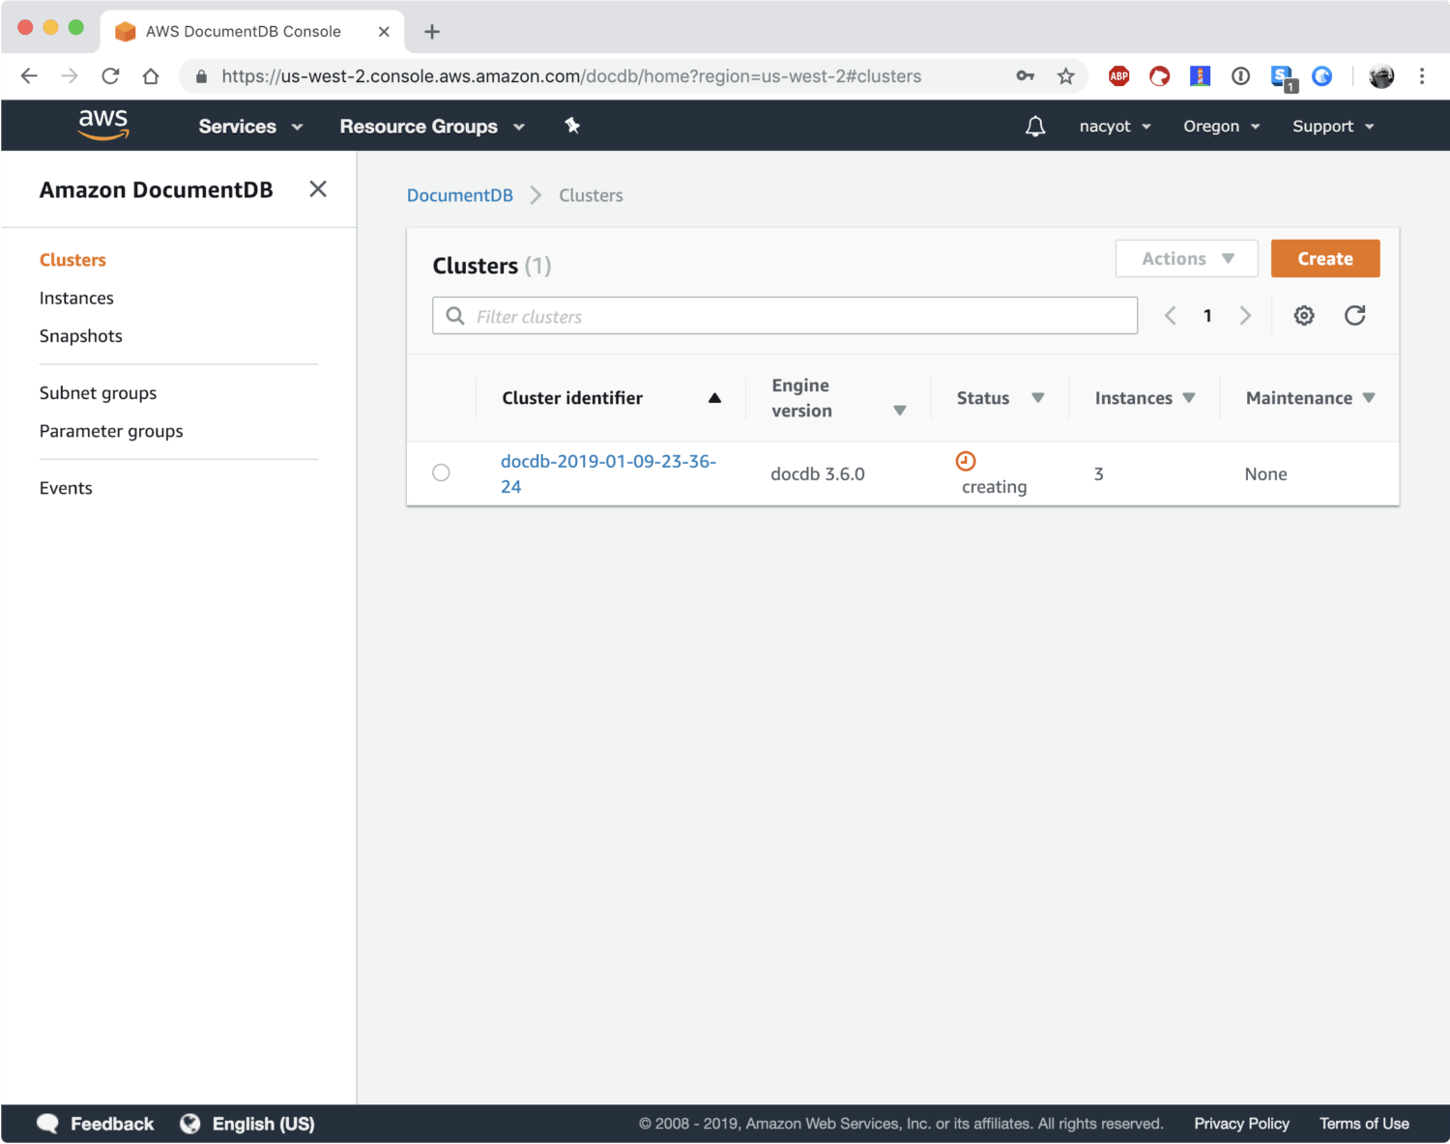Image resolution: width=1450 pixels, height=1144 pixels.
Task: Open Chrome three-dot menu
Action: 1422,76
